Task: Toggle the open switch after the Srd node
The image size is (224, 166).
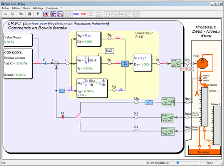Action: [x=121, y=90]
